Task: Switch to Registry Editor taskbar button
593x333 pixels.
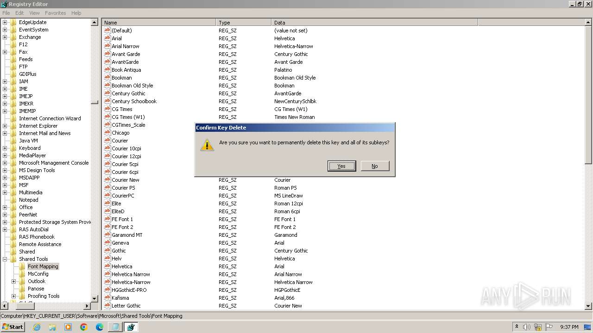Action: [x=131, y=327]
